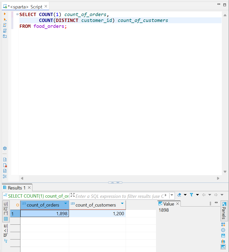This screenshot has width=229, height=252.
Task: Run the SQL statement with the execute arrow
Action: tap(5, 14)
